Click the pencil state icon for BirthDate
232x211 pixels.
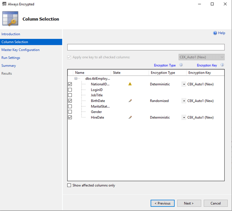(130, 101)
